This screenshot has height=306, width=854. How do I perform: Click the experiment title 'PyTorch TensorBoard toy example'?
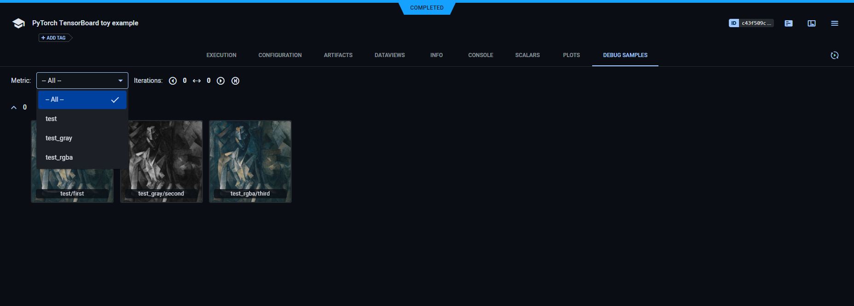point(85,23)
